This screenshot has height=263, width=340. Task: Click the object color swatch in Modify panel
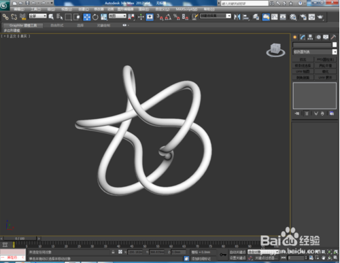point(335,45)
